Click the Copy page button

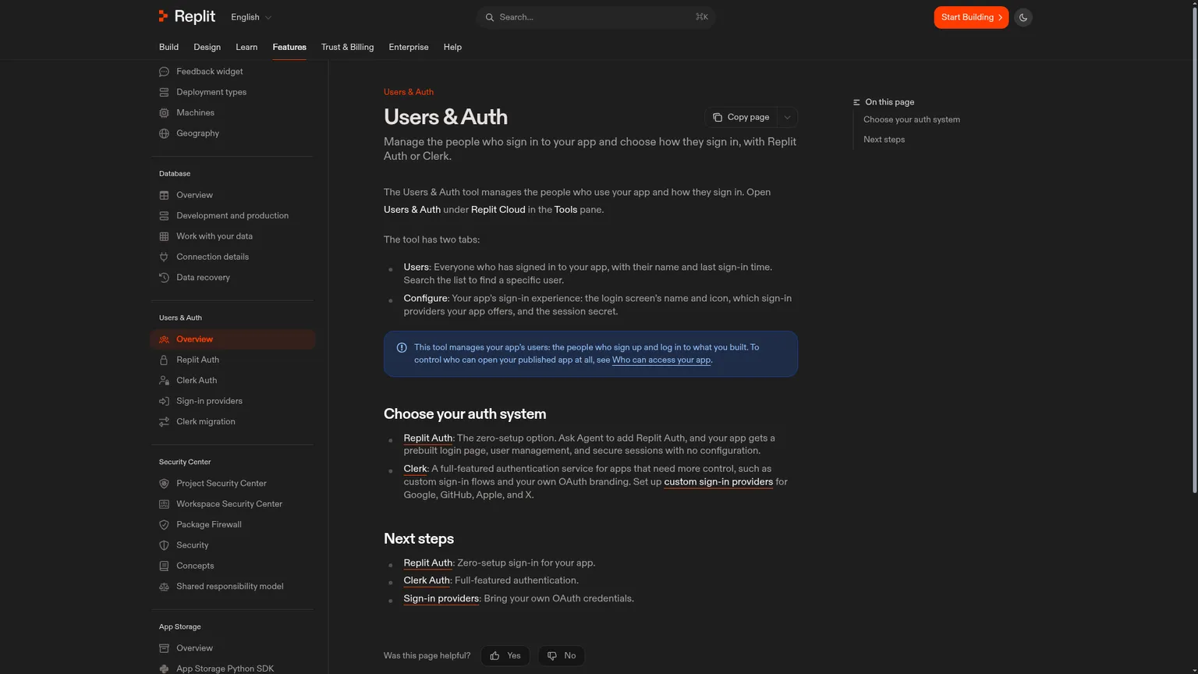point(741,117)
